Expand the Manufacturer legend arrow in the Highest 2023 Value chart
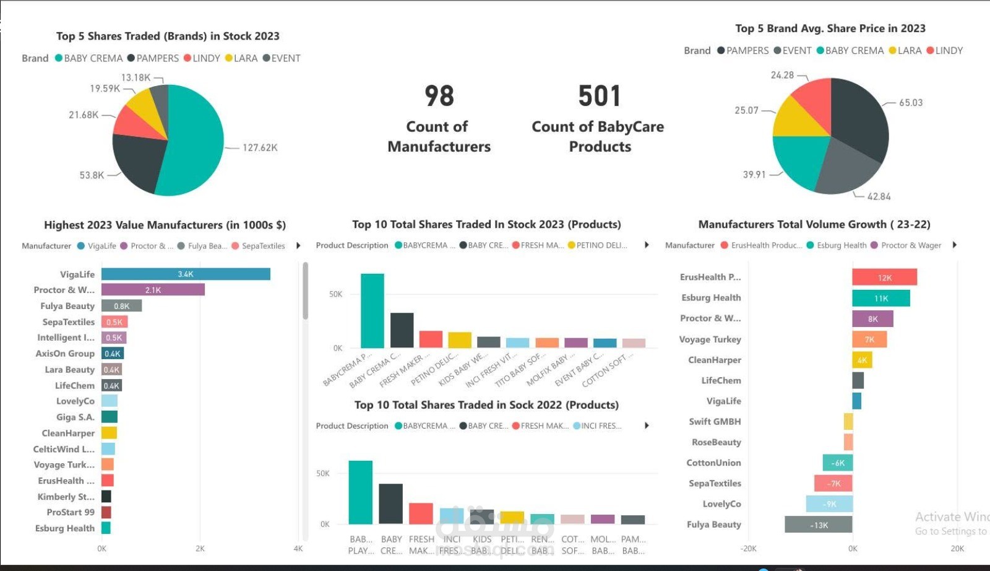Screen dimensions: 990x571 [x=298, y=246]
